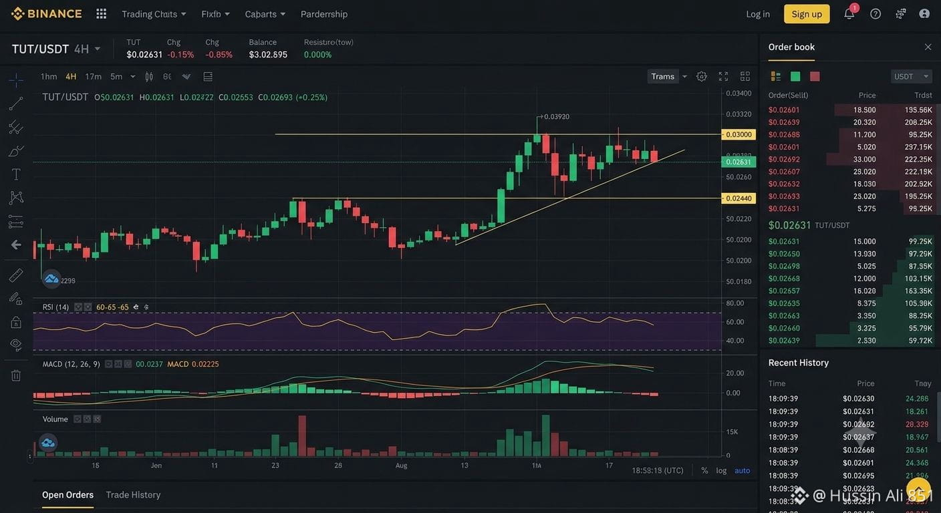The width and height of the screenshot is (941, 513).
Task: Toggle log scale on the chart
Action: click(721, 470)
